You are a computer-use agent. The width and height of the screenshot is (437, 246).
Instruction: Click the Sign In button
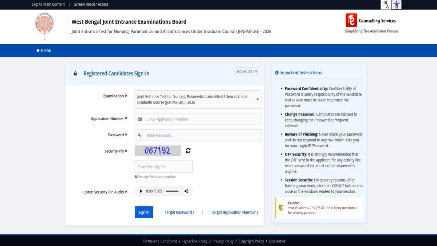click(x=144, y=212)
